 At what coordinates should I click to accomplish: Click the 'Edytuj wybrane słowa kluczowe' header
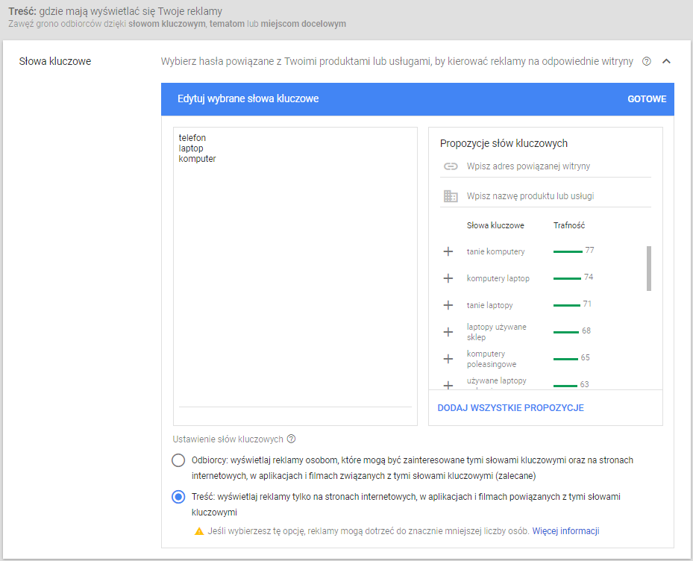(x=248, y=98)
